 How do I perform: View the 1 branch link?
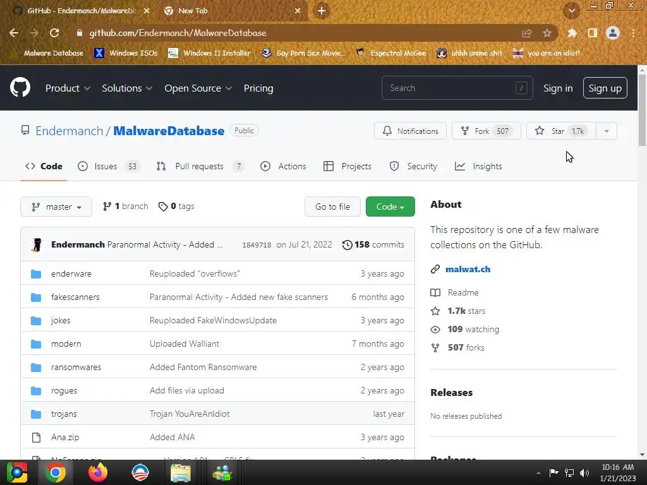coord(126,207)
